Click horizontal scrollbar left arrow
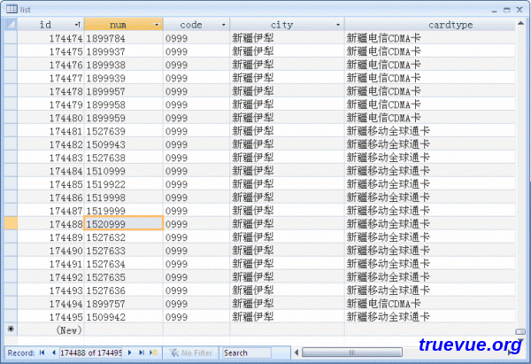Viewport: 531px width, 364px height. (x=296, y=352)
